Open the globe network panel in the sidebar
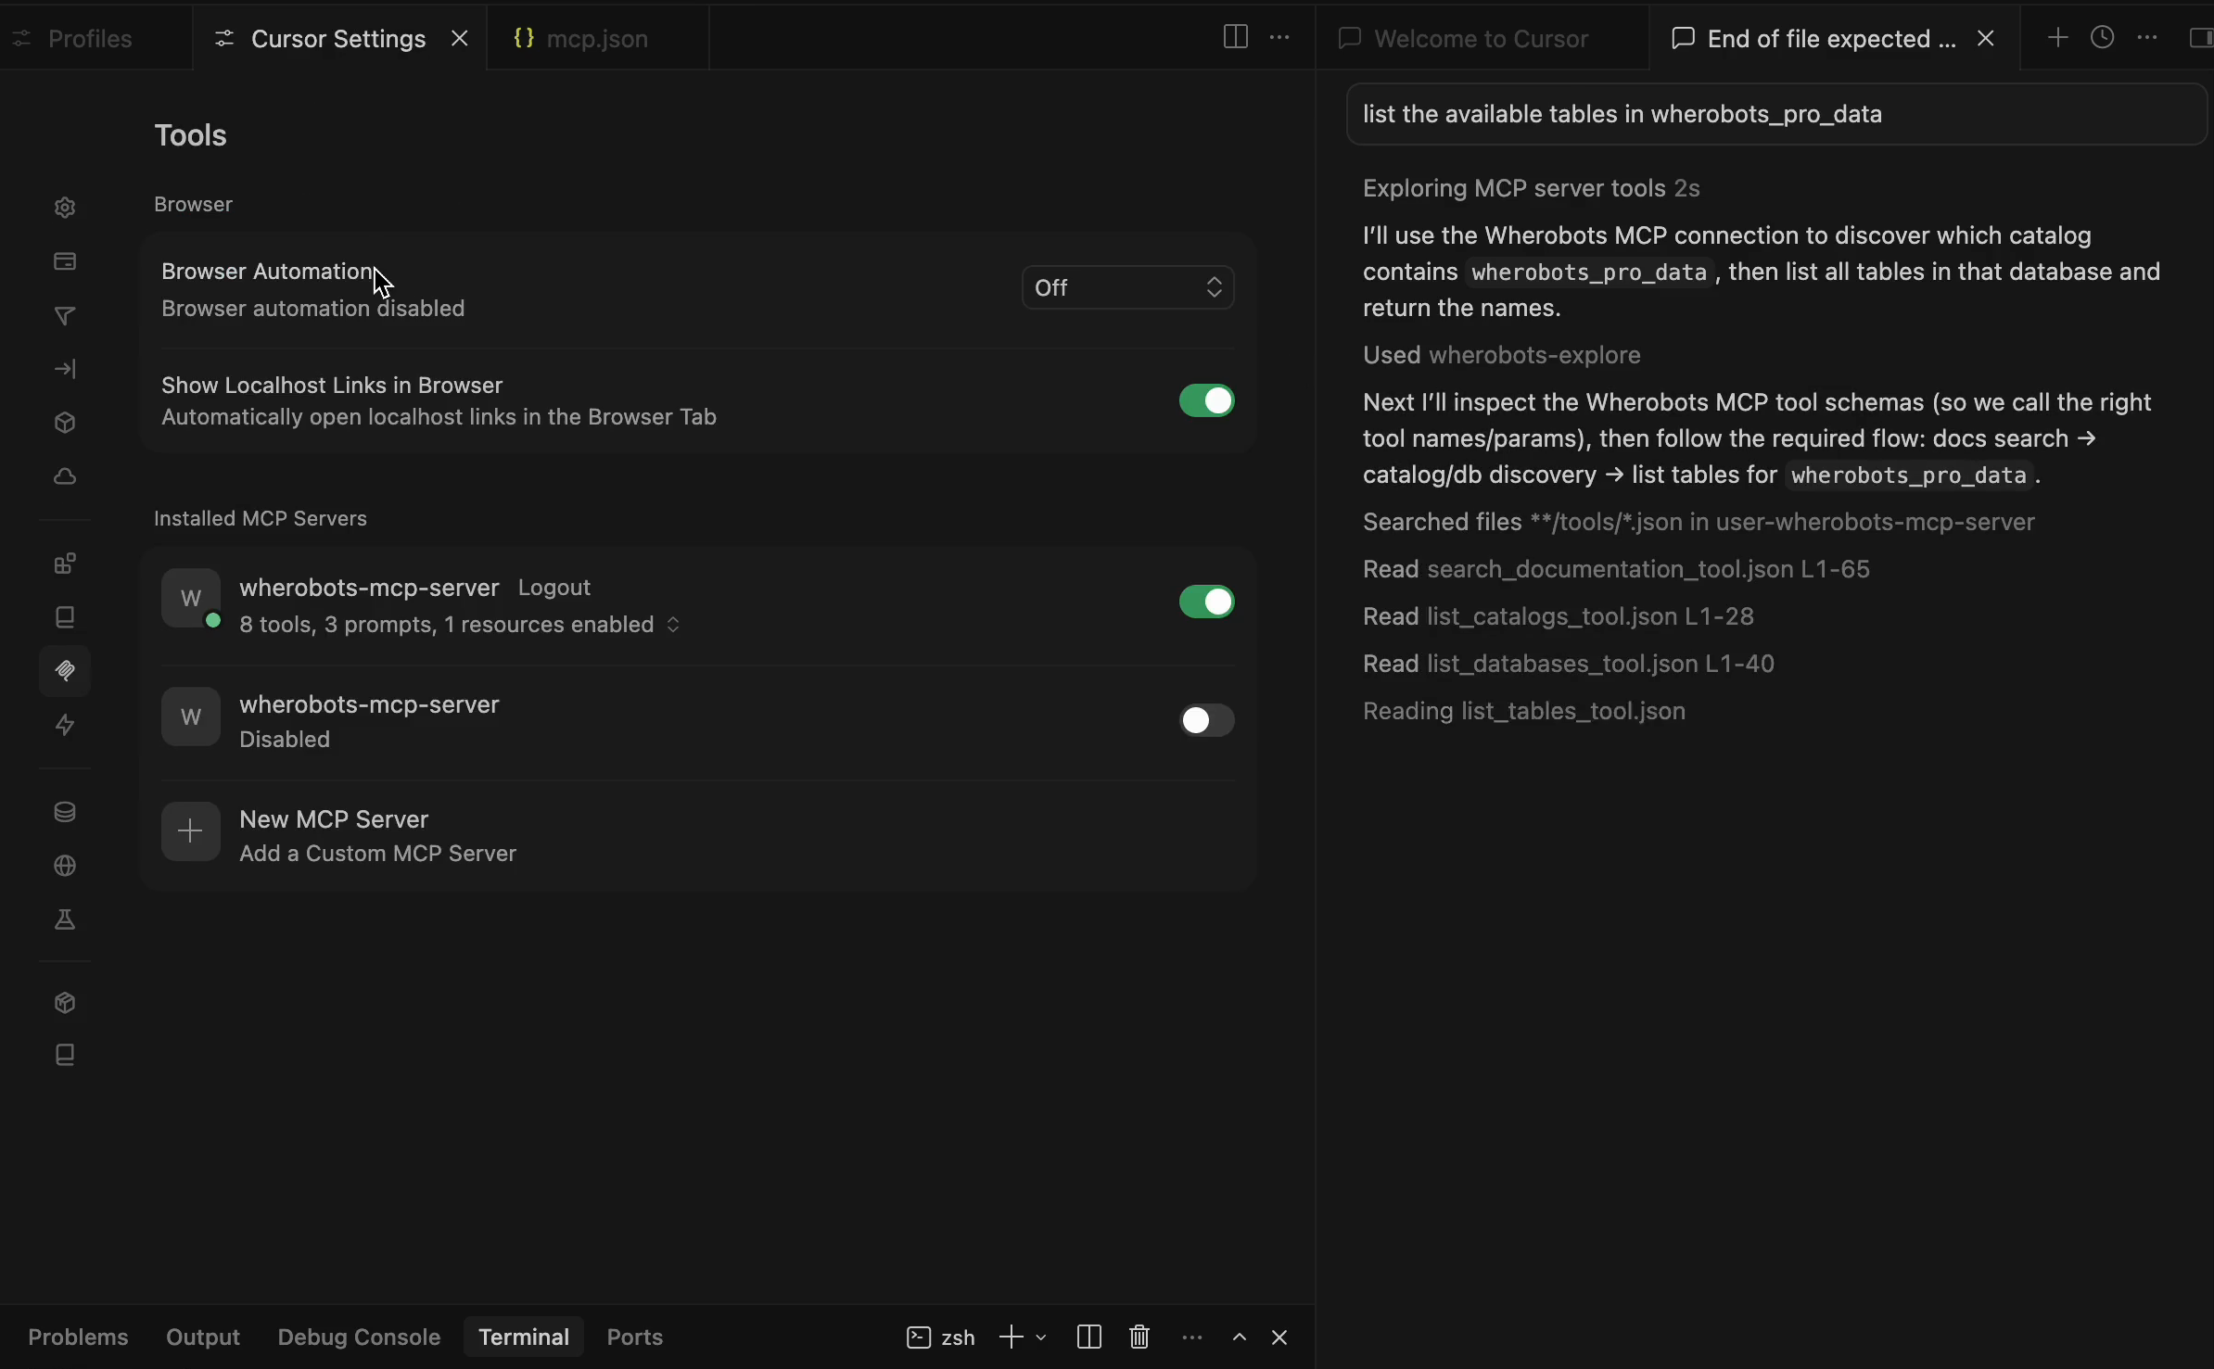 click(64, 866)
